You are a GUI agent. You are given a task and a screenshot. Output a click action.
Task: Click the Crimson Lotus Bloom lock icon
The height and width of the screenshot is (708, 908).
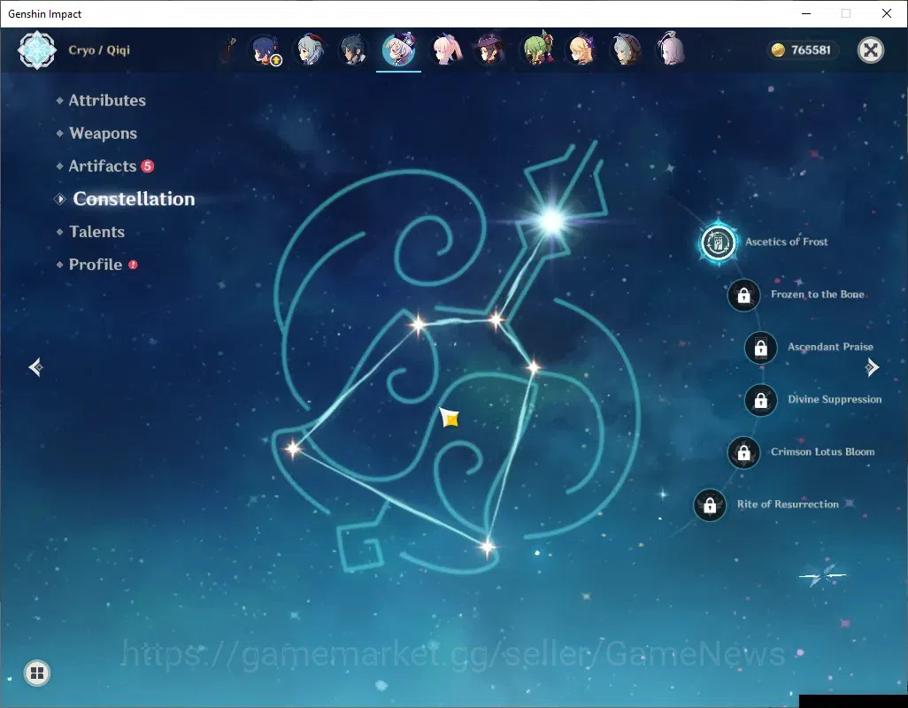(743, 453)
